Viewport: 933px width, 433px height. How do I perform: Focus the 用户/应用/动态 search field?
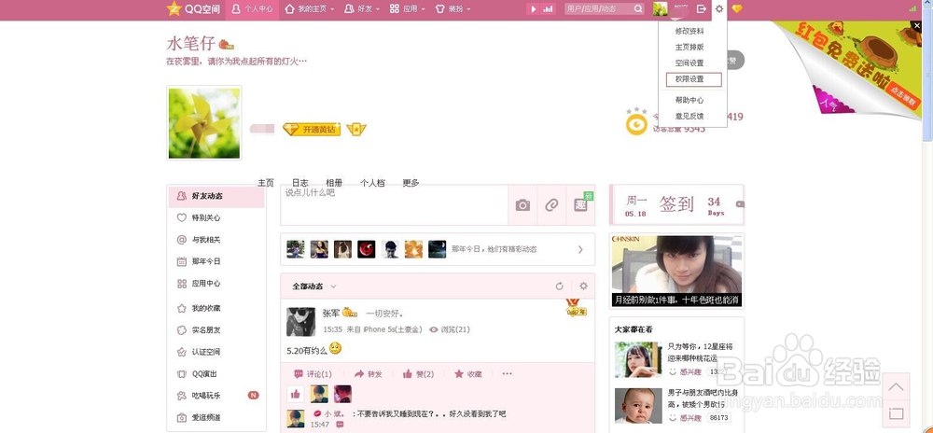pos(598,9)
